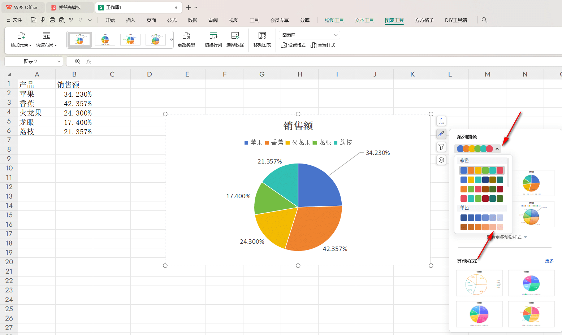Select first colorful palette row
562x335 pixels.
point(482,170)
